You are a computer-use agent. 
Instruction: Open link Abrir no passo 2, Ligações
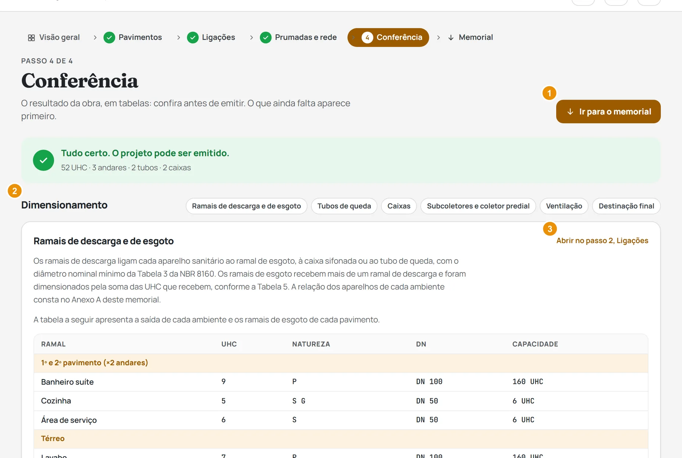[x=602, y=241]
